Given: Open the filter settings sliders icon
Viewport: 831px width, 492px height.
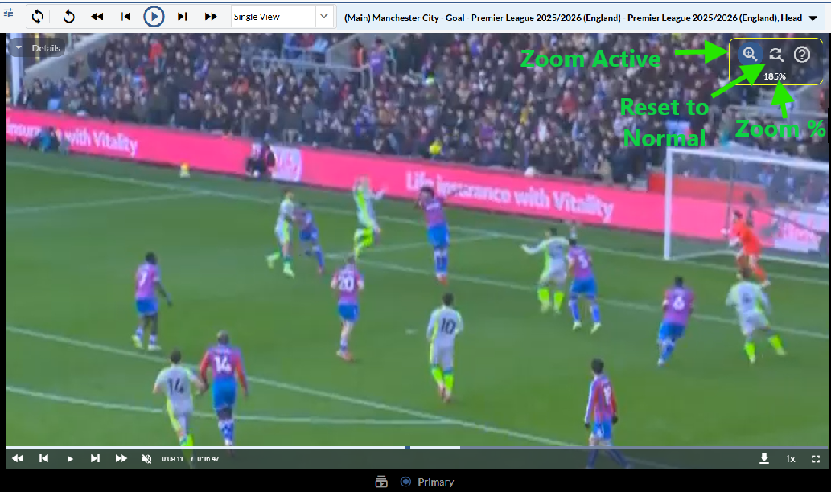Looking at the screenshot, I should click(9, 13).
